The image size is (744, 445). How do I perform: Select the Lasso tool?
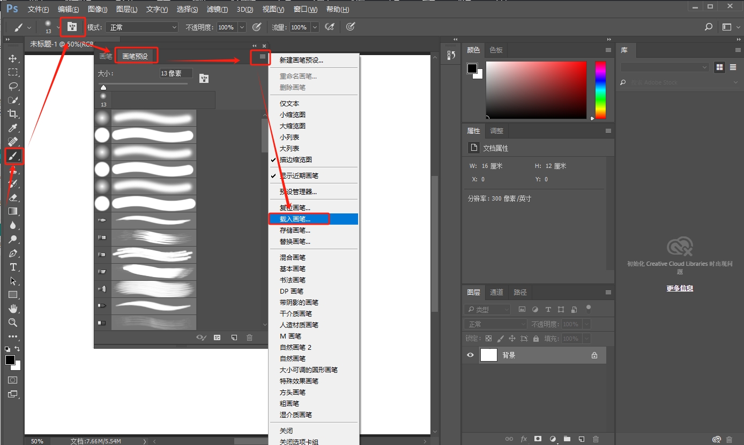point(13,86)
